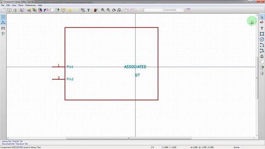
Task: Select the U? reference field text
Action: [x=137, y=75]
